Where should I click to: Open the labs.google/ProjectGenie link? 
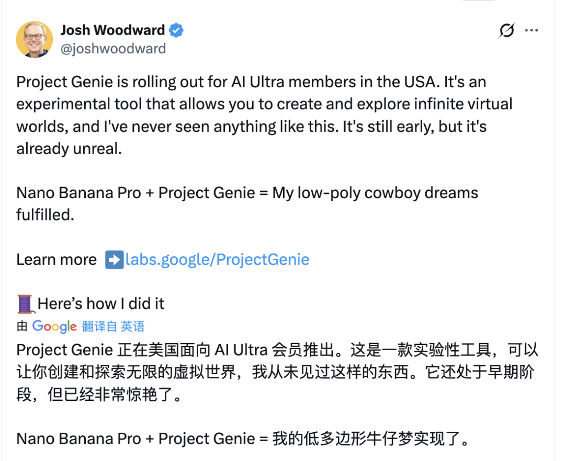217,260
